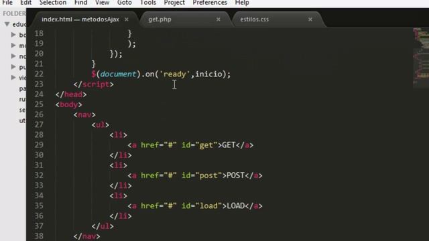This screenshot has width=429, height=241.
Task: Click the closing ul tag
Action: coord(103,226)
